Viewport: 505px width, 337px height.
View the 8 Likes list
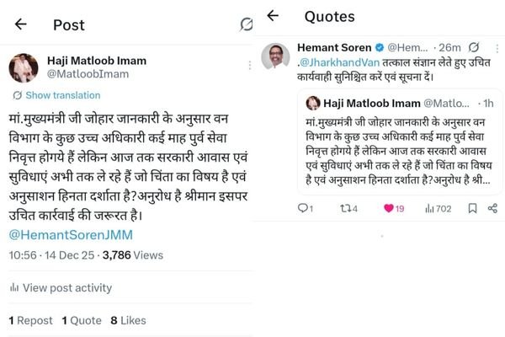click(x=128, y=320)
